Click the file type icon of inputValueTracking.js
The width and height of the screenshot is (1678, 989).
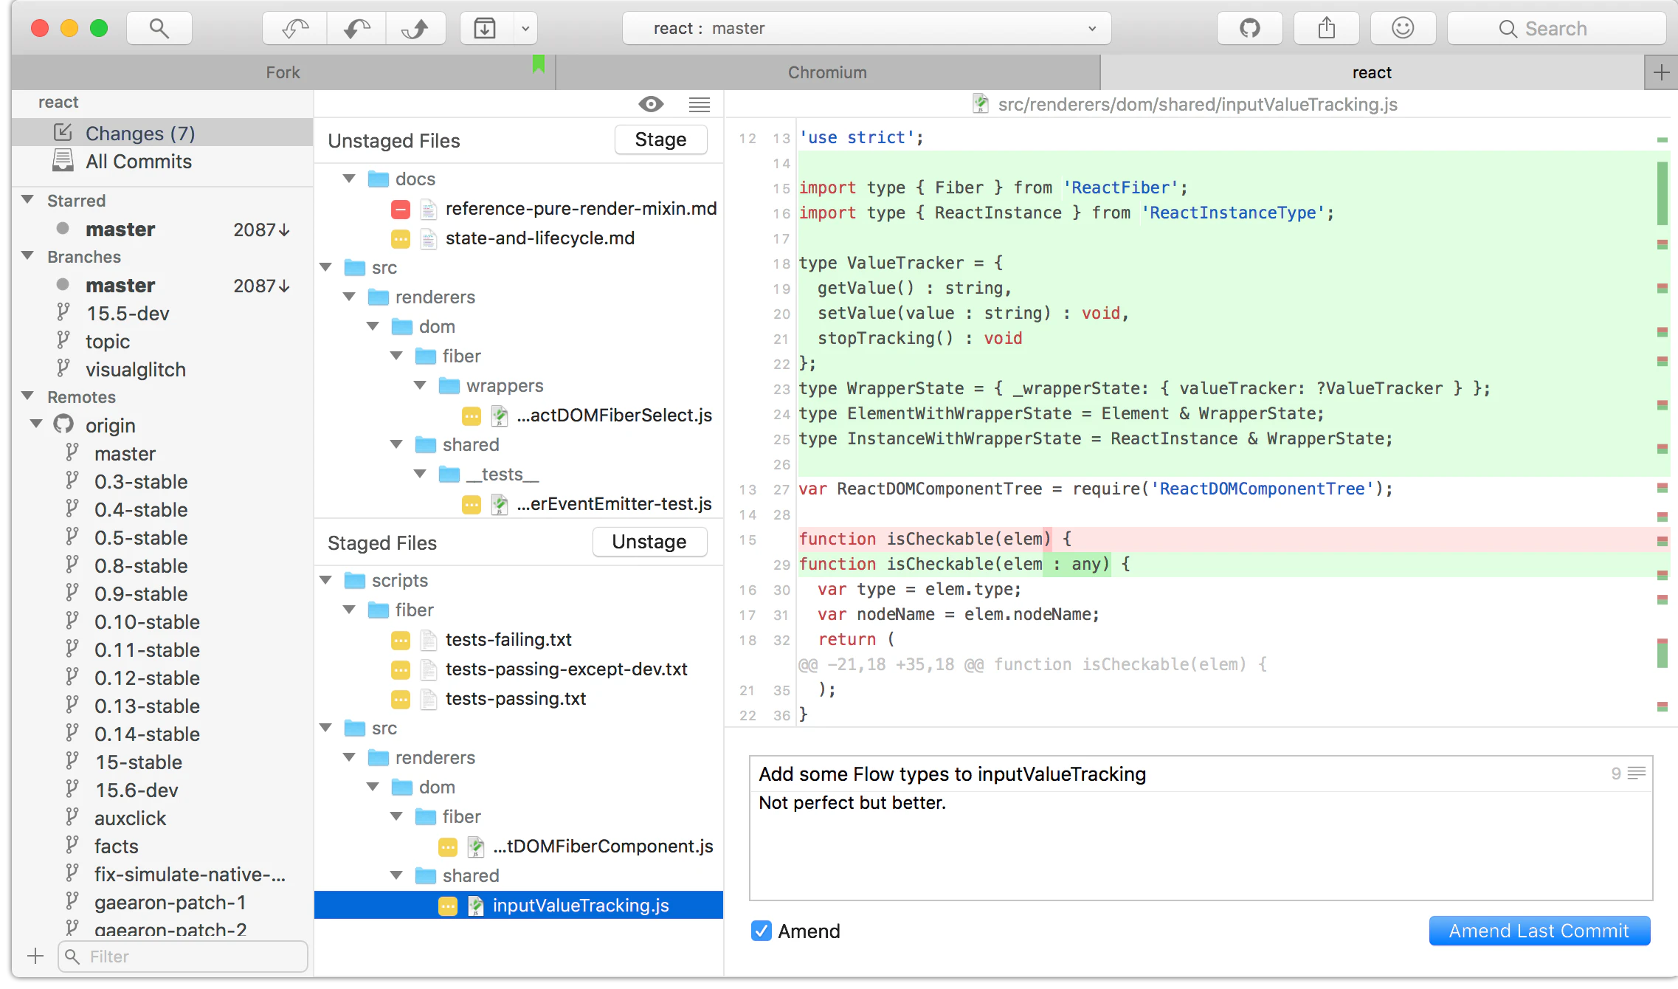(x=476, y=906)
